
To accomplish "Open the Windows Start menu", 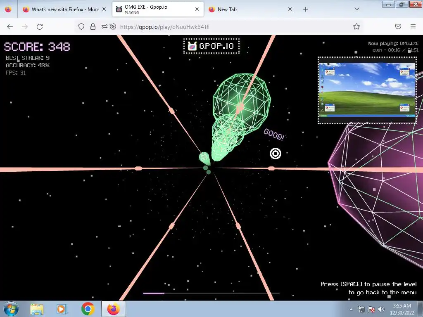I will tap(11, 309).
